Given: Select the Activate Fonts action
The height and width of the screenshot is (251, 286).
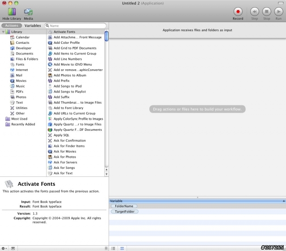Looking at the screenshot, I should click(x=76, y=32).
